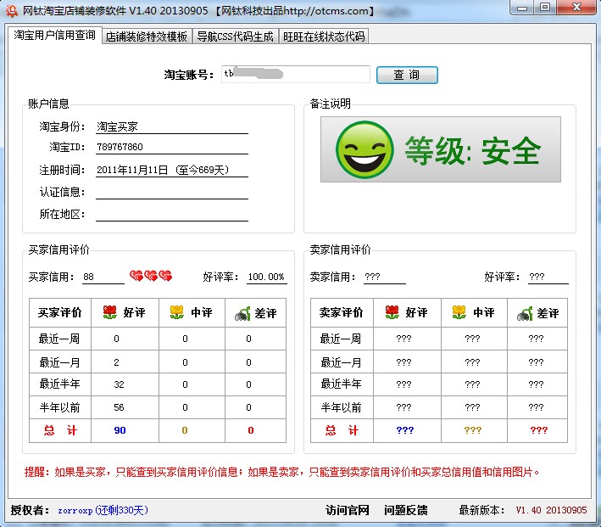Open the 导航CSS代码生成 tab
Image resolution: width=601 pixels, height=527 pixels.
coord(235,36)
